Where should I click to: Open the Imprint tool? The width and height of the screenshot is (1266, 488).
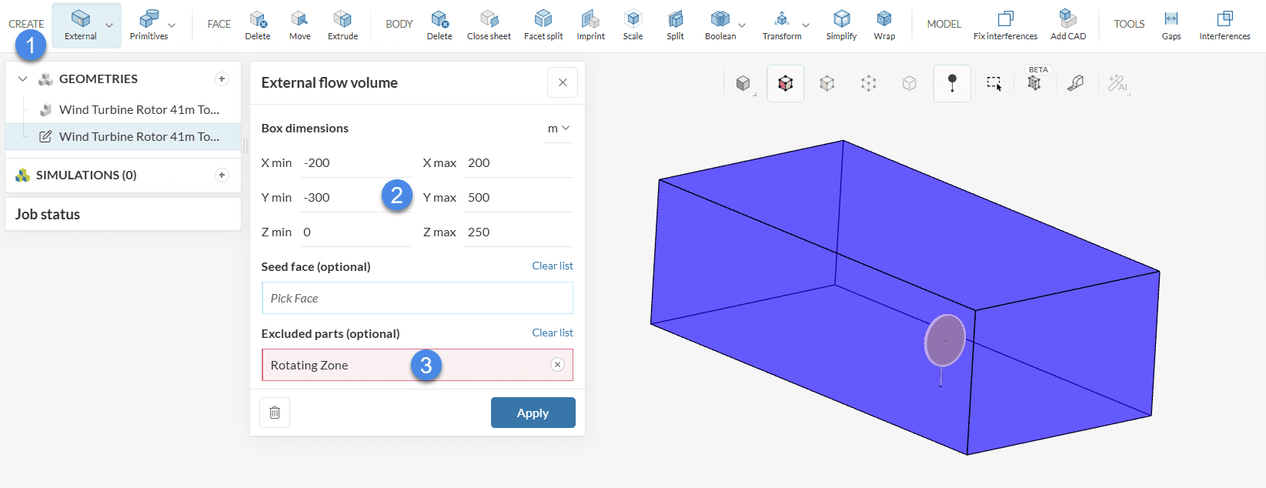(590, 25)
